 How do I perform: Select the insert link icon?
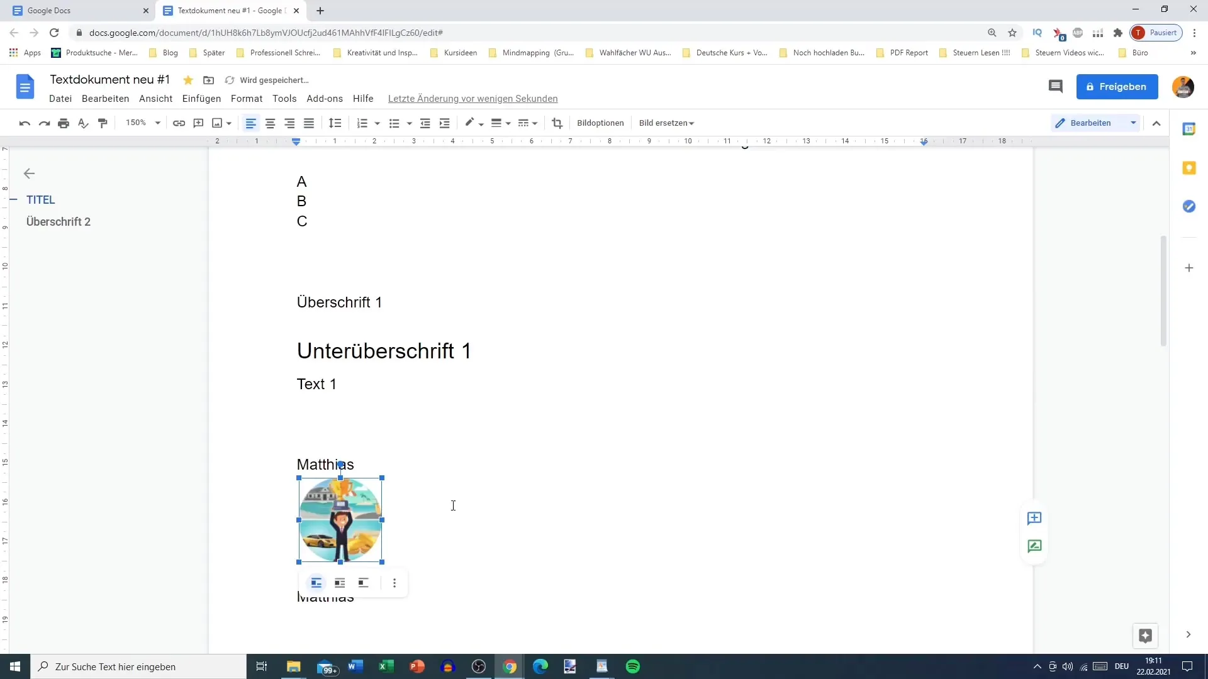179,123
